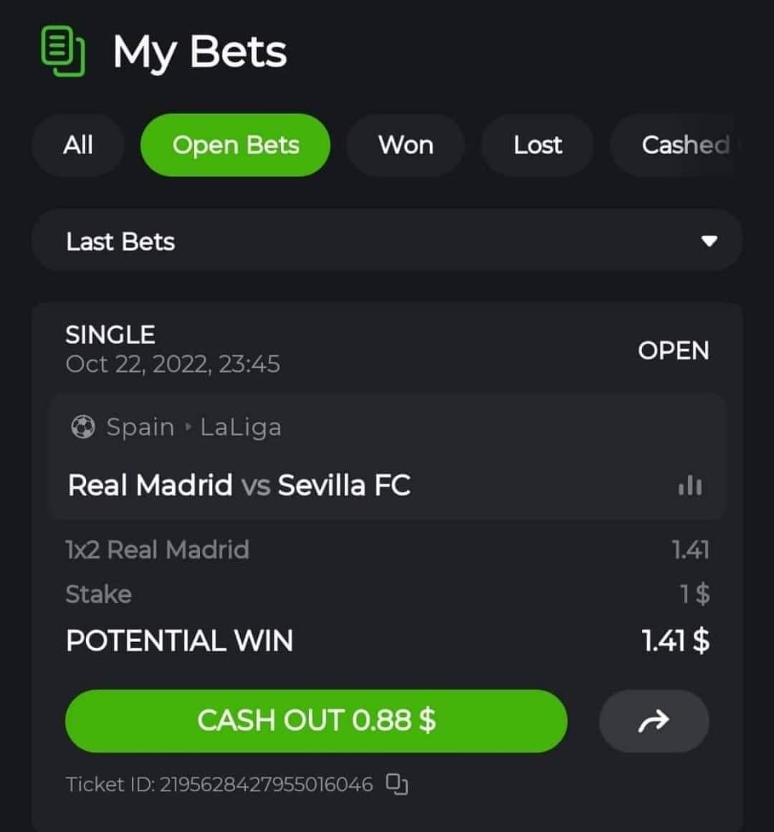This screenshot has width=774, height=832.
Task: Share the bet with arrow icon
Action: point(654,721)
